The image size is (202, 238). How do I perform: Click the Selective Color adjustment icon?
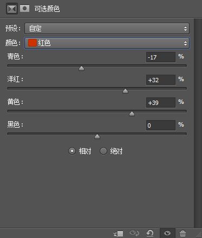click(x=12, y=9)
